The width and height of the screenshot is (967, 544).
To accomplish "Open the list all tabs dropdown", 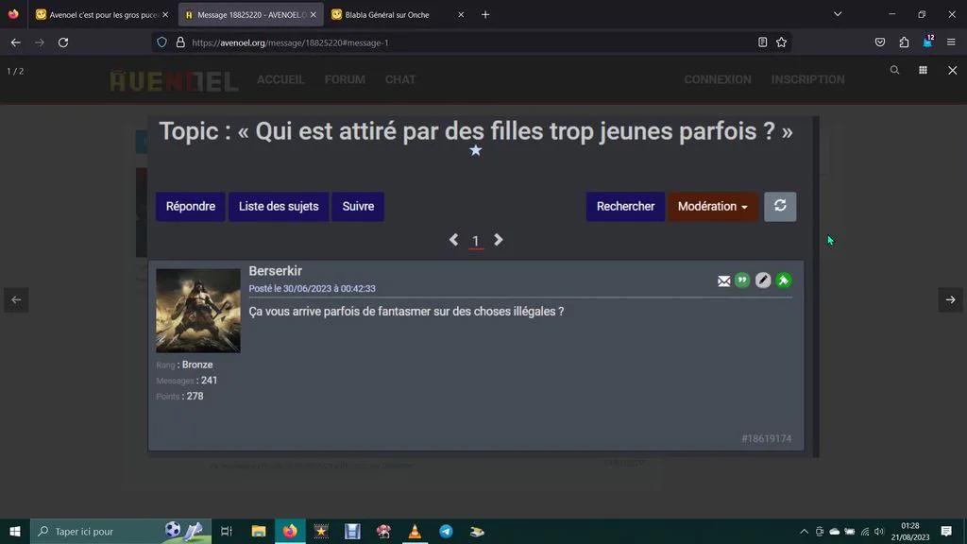I will [x=838, y=14].
